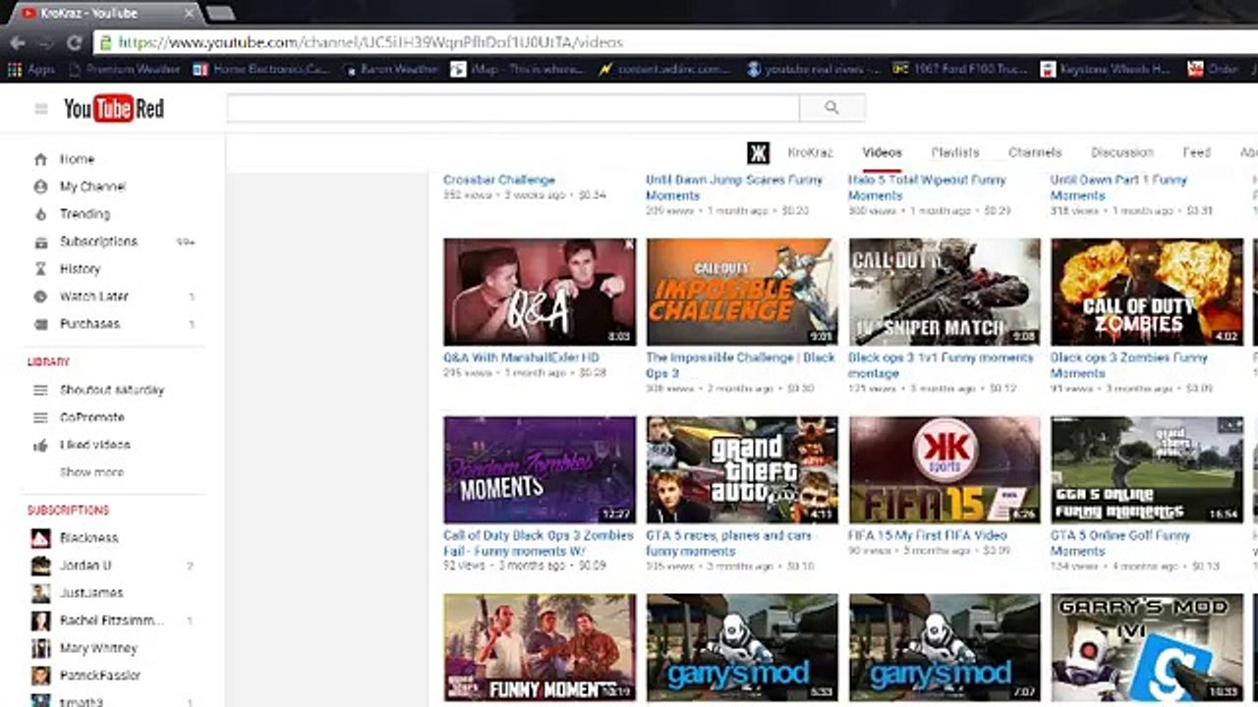The image size is (1258, 707).
Task: Play the FIFA 15 thumbnail
Action: tap(944, 469)
